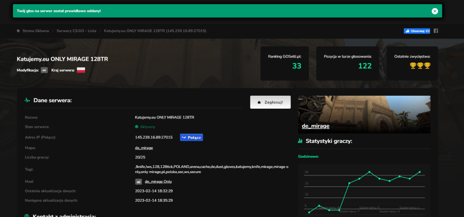This screenshot has width=464, height=217.
Task: Vote using the Zagłosuj! button
Action: point(270,102)
